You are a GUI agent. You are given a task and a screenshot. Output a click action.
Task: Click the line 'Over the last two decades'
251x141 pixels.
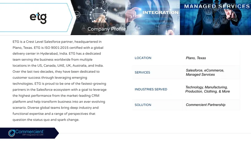(56, 72)
